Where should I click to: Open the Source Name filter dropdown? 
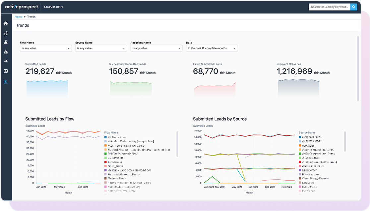pos(101,48)
